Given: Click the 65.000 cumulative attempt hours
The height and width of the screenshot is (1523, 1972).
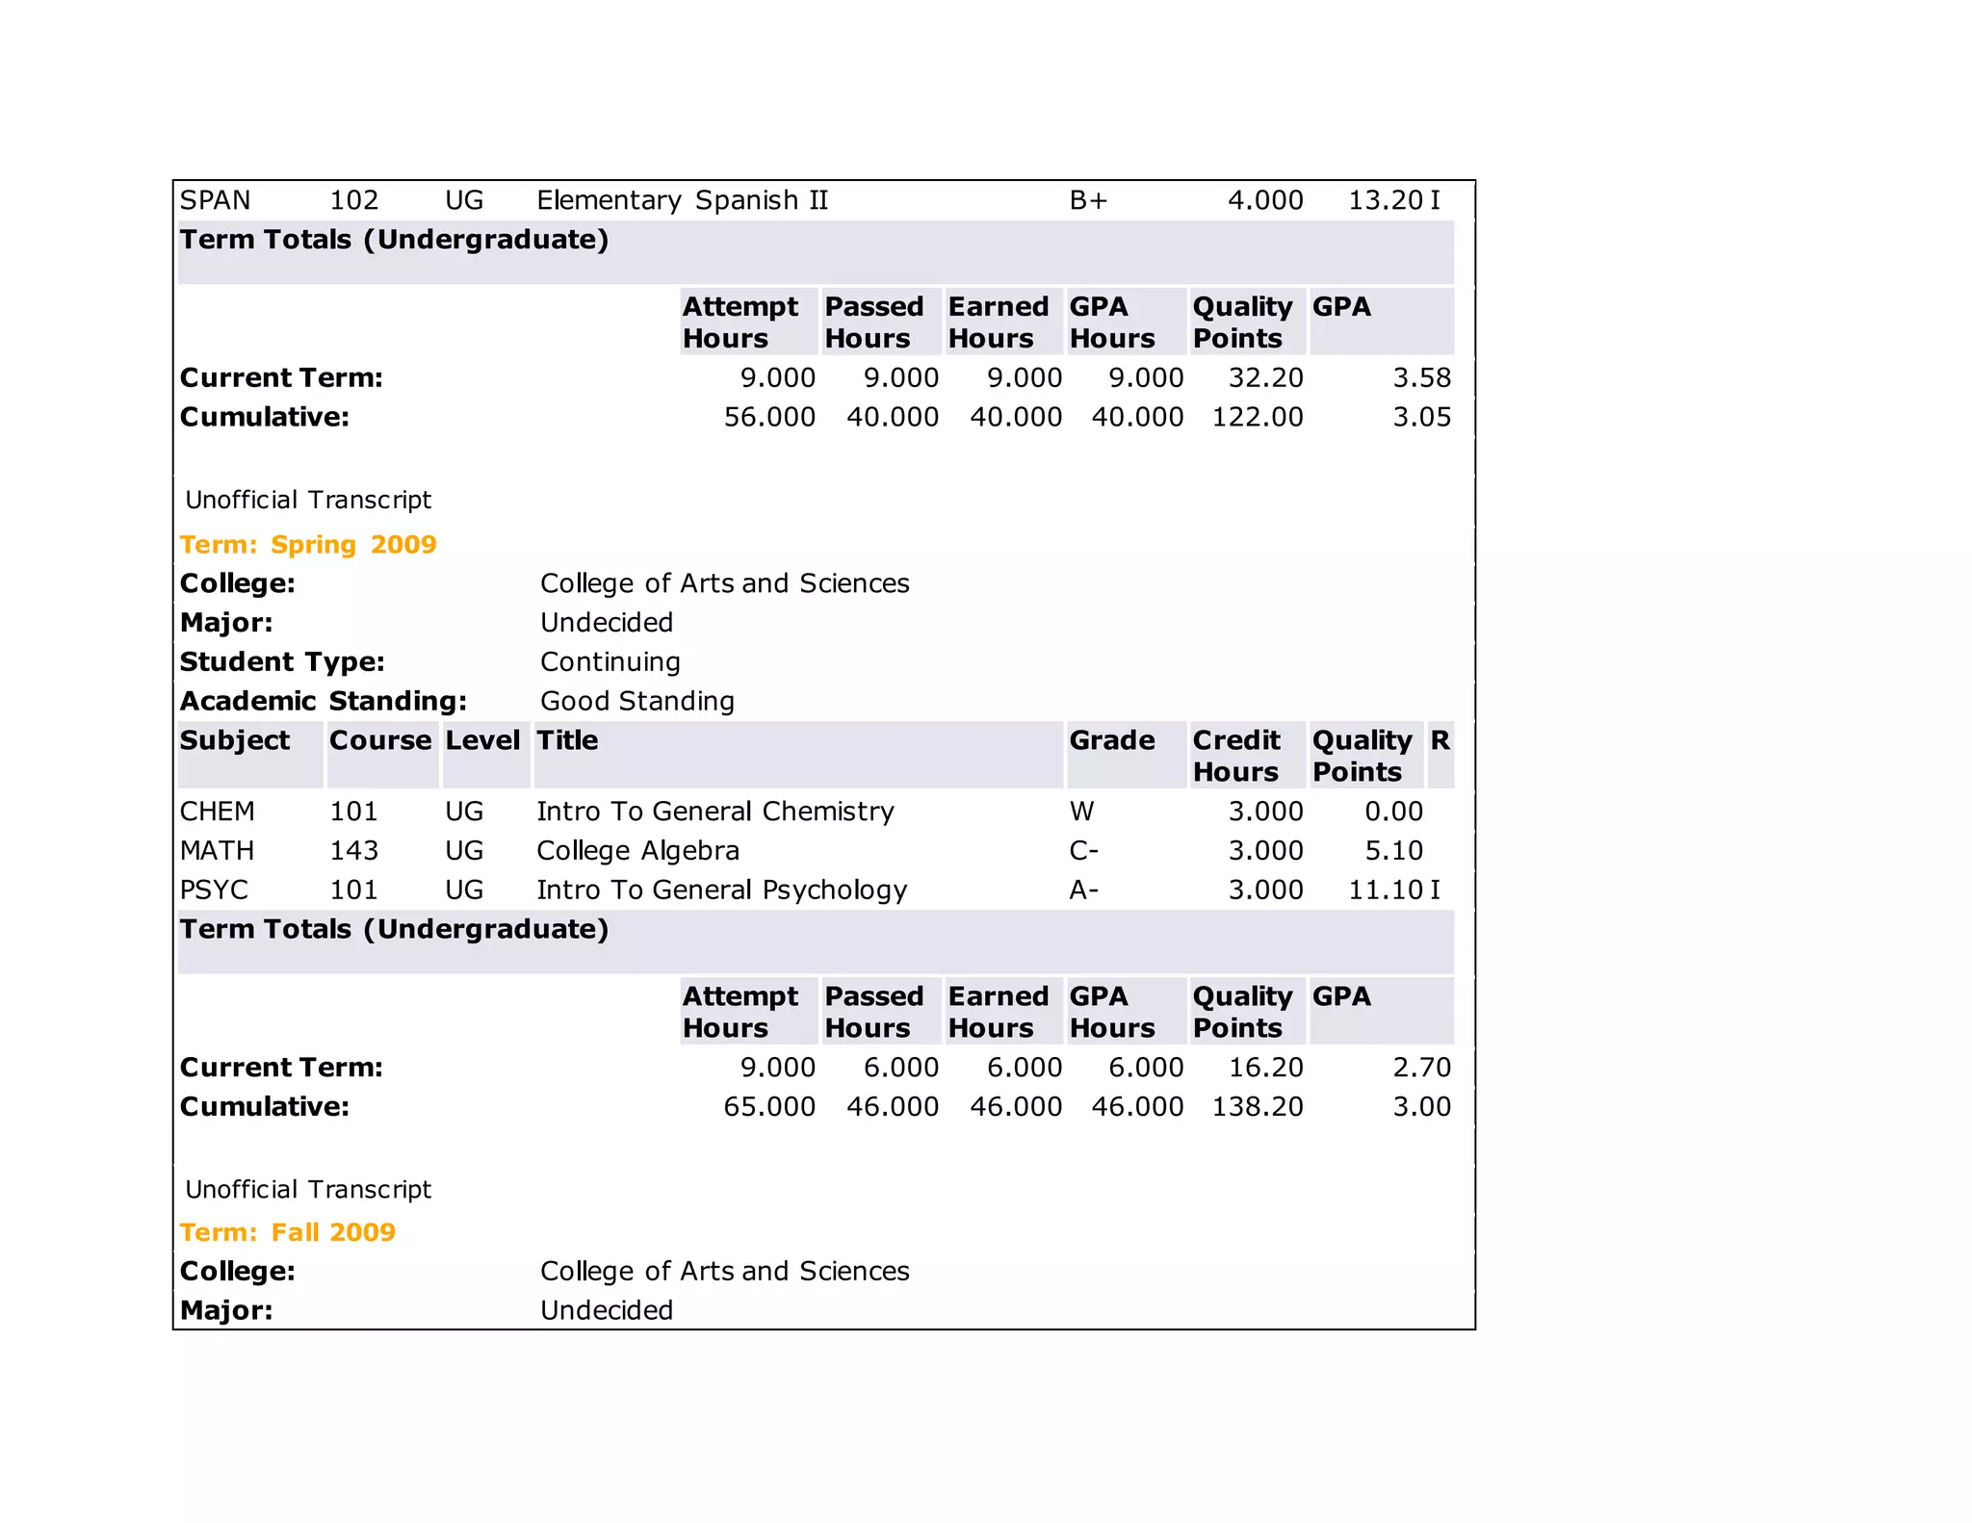Looking at the screenshot, I should tap(769, 1107).
